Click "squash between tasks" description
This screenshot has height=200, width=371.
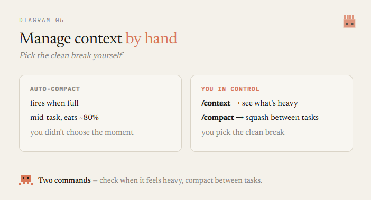(282, 117)
